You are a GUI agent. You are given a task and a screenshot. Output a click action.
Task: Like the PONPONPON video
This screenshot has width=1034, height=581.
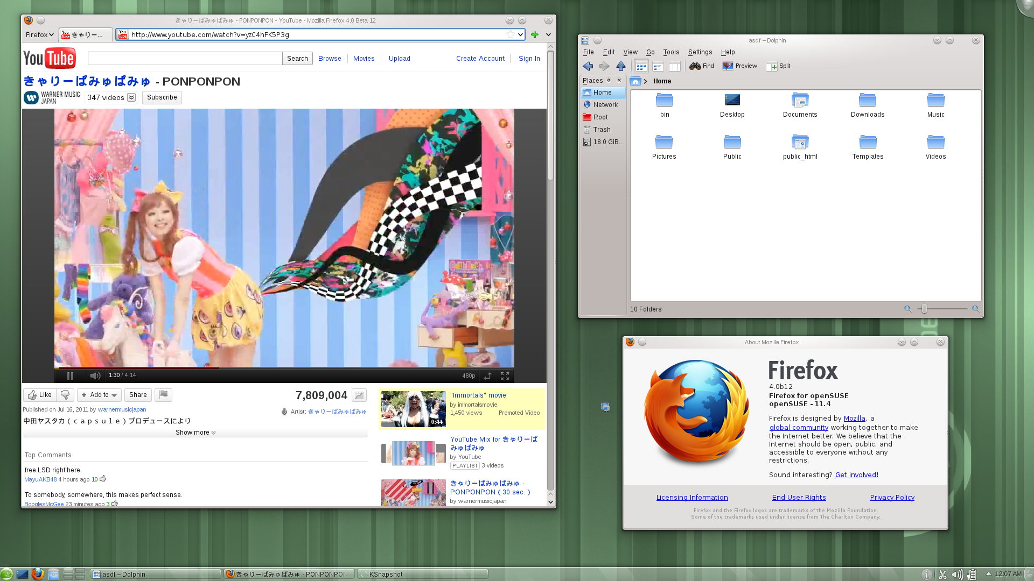(39, 395)
